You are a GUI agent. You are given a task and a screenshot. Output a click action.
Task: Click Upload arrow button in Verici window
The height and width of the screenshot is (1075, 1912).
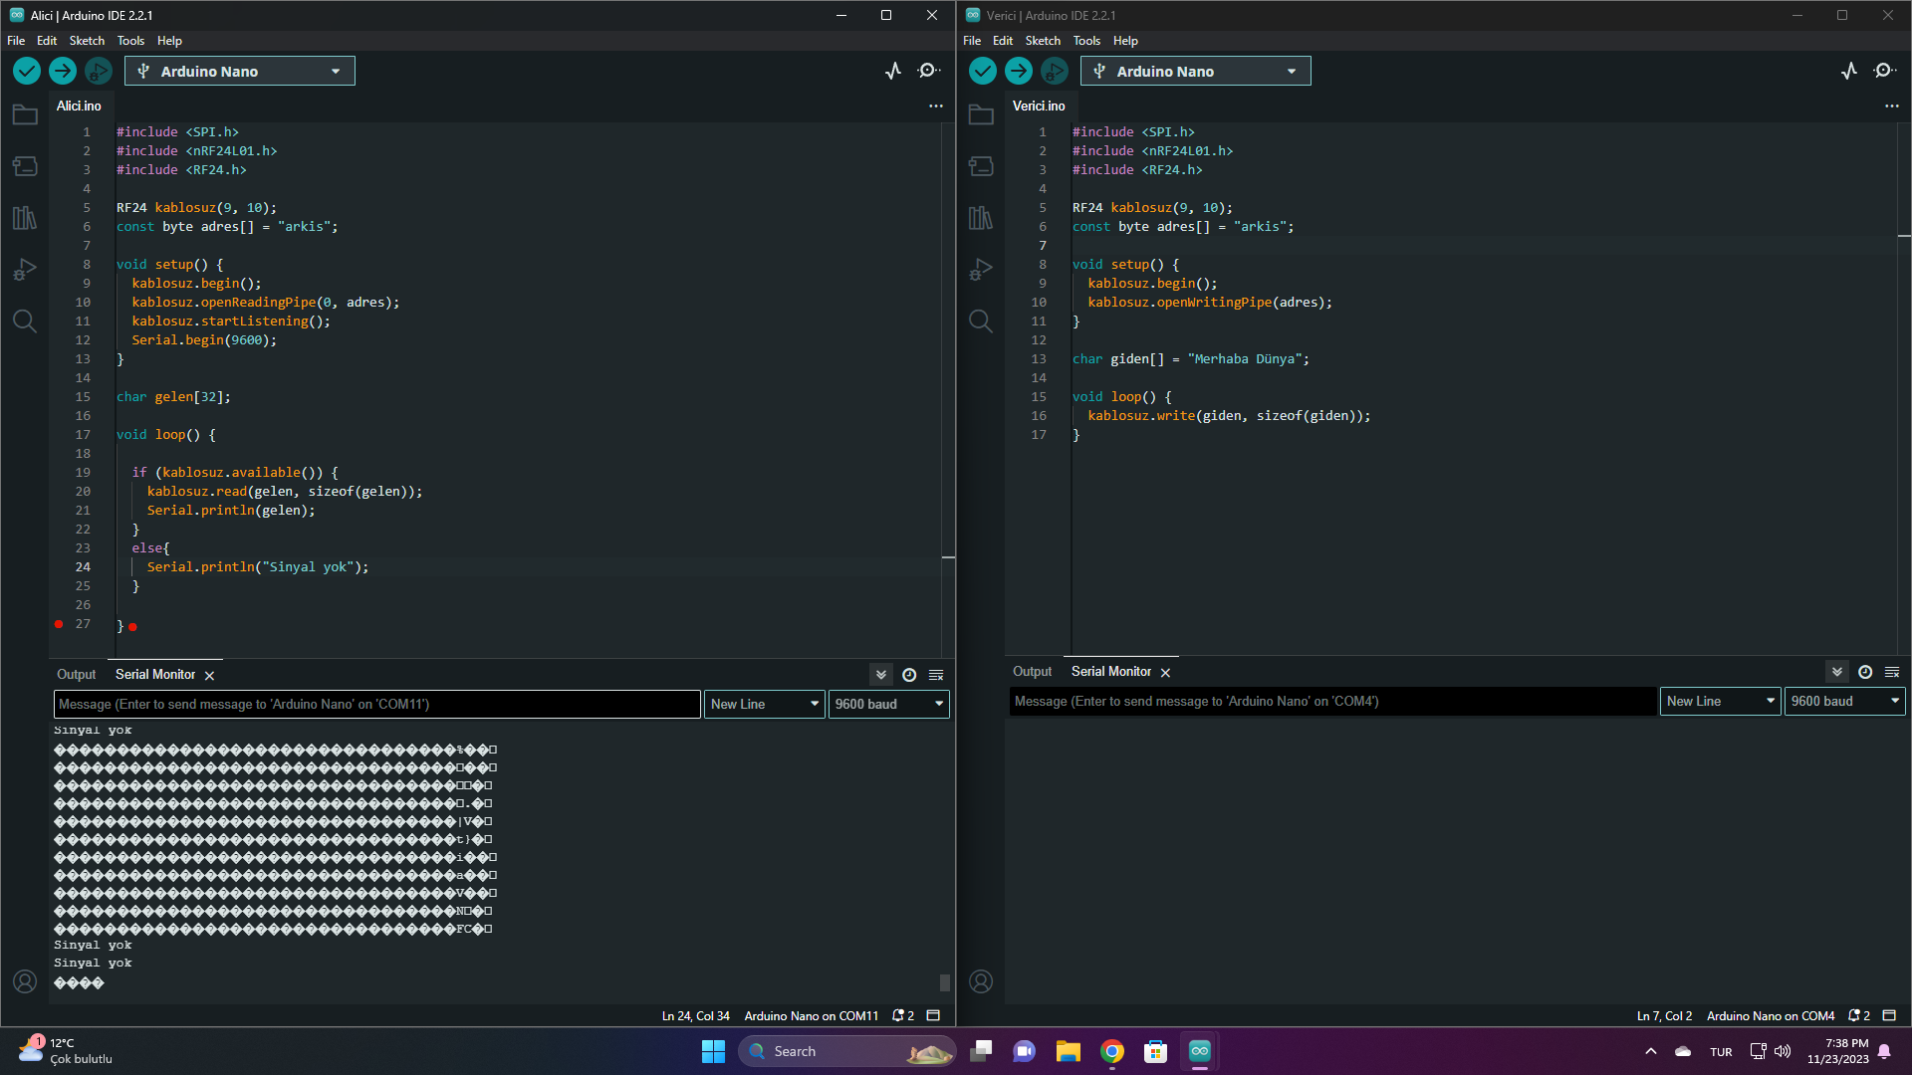click(x=1019, y=71)
